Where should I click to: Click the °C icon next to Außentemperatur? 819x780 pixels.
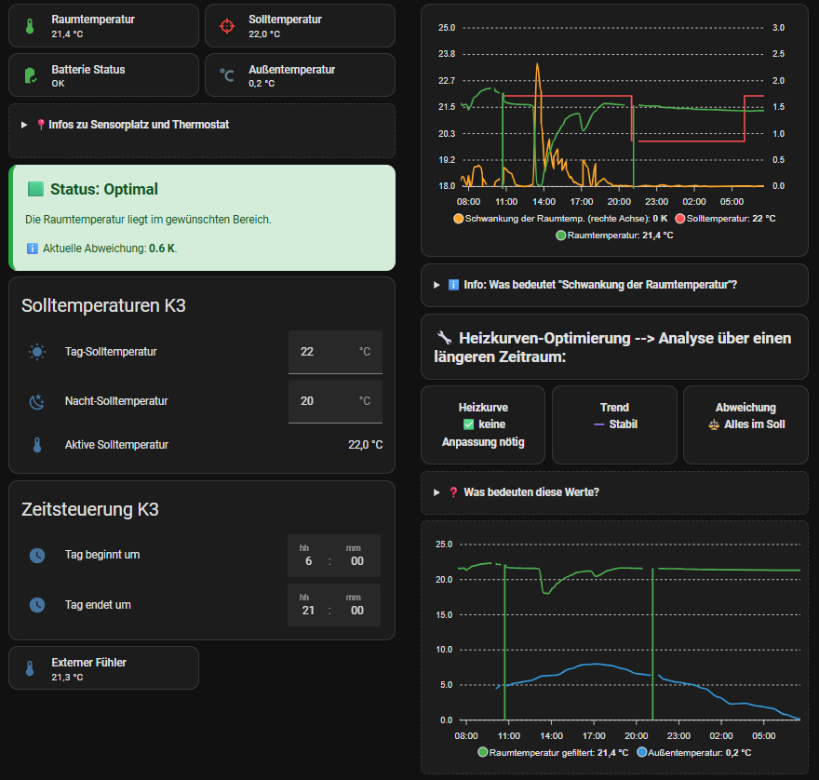(x=226, y=74)
